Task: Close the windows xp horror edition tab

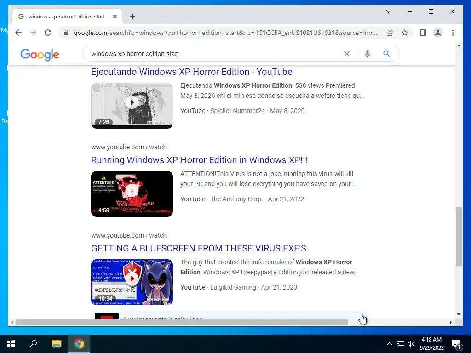Action: coord(115,17)
